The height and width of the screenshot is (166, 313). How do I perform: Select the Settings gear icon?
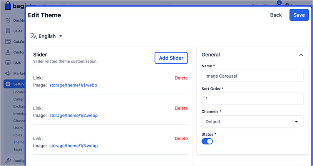coord(8,84)
